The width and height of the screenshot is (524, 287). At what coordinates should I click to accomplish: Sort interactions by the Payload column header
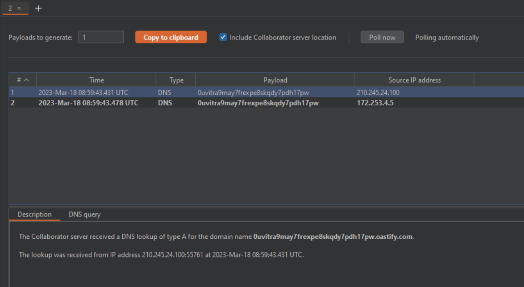tap(275, 80)
